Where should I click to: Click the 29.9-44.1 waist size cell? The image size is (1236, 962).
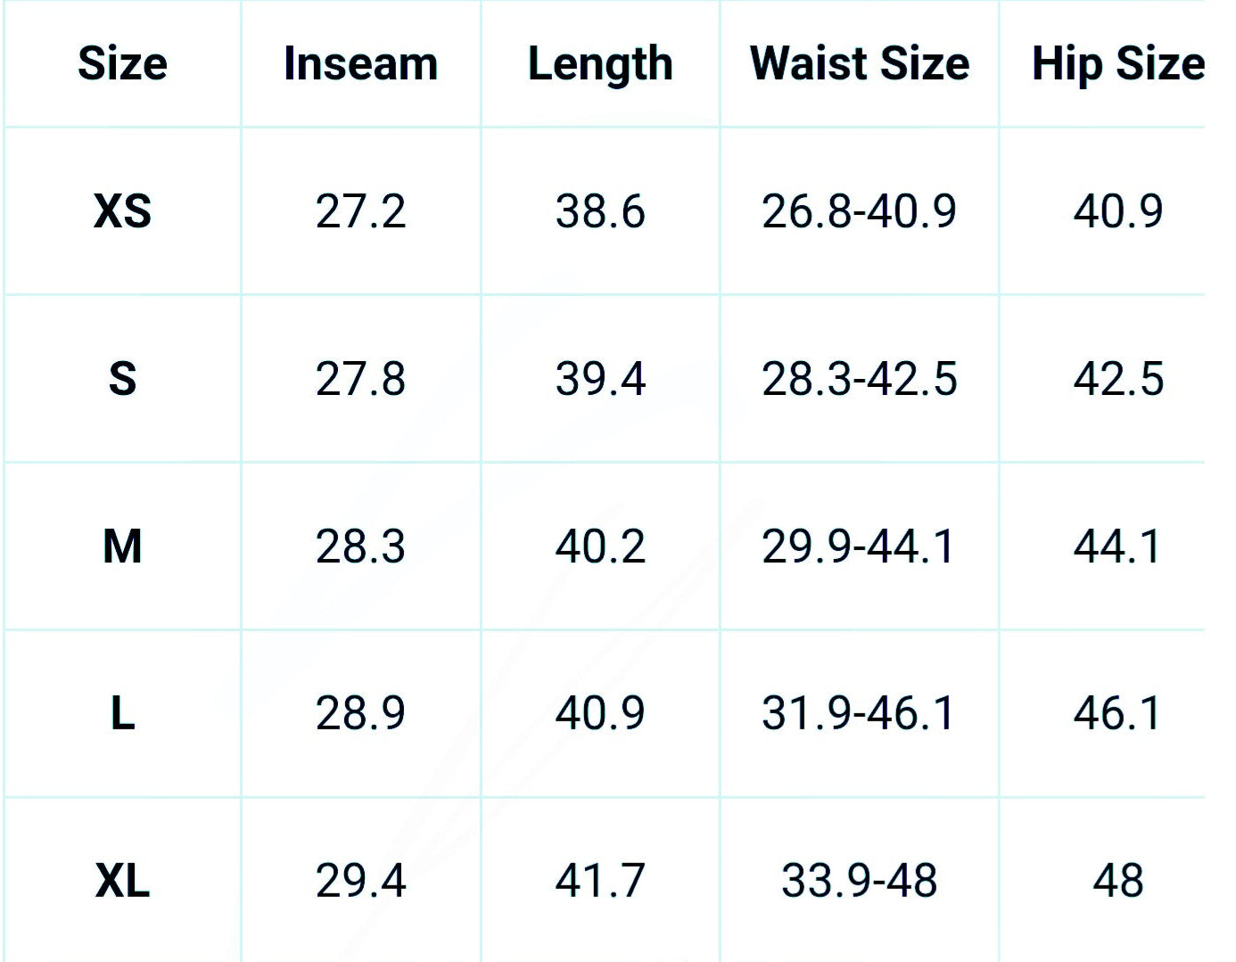point(859,546)
